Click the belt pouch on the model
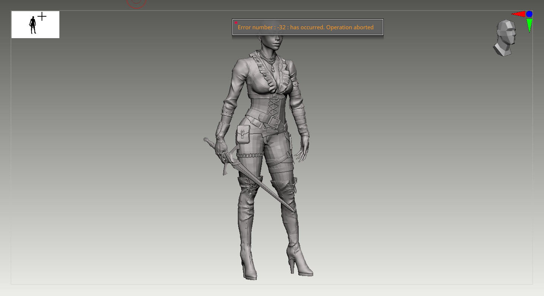544x296 pixels. pyautogui.click(x=243, y=134)
